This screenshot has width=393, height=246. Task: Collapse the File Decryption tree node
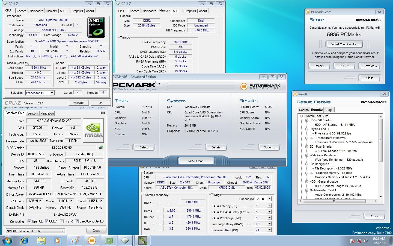click(x=306, y=164)
